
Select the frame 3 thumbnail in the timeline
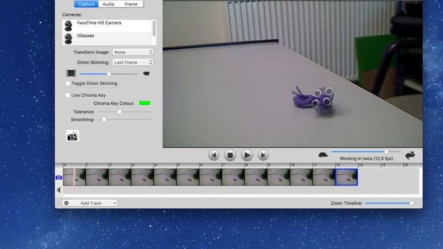pos(143,177)
